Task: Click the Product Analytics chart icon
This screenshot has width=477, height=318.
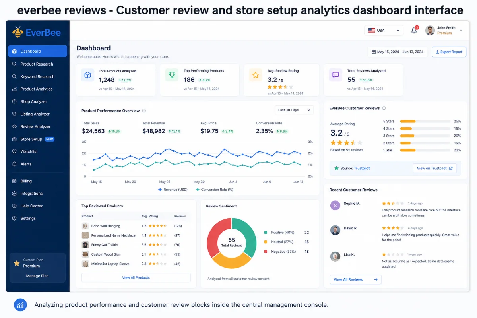Action: tap(14, 89)
